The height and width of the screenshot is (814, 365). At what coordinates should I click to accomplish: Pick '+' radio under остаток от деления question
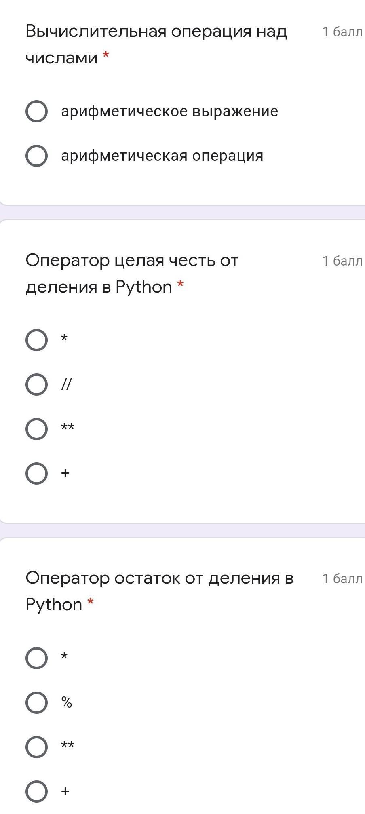click(36, 791)
